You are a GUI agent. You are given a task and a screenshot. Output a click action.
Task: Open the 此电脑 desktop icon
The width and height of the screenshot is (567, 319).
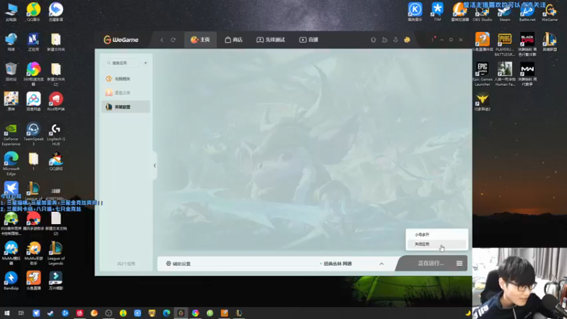click(x=11, y=12)
